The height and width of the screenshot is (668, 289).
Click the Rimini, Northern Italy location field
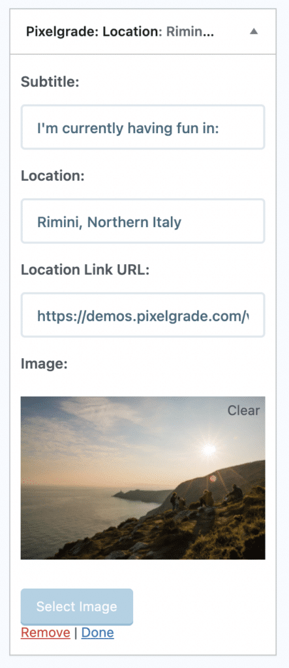(x=143, y=222)
